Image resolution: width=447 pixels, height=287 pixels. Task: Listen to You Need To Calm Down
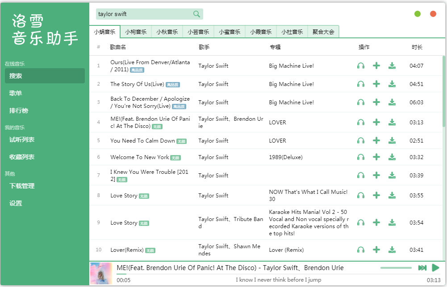click(x=361, y=140)
